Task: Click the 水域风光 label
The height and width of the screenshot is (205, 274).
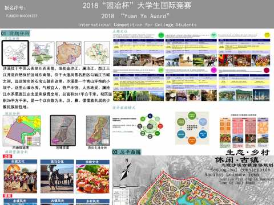Action: (20, 200)
